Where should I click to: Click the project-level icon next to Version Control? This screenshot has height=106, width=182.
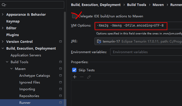pos(60,41)
